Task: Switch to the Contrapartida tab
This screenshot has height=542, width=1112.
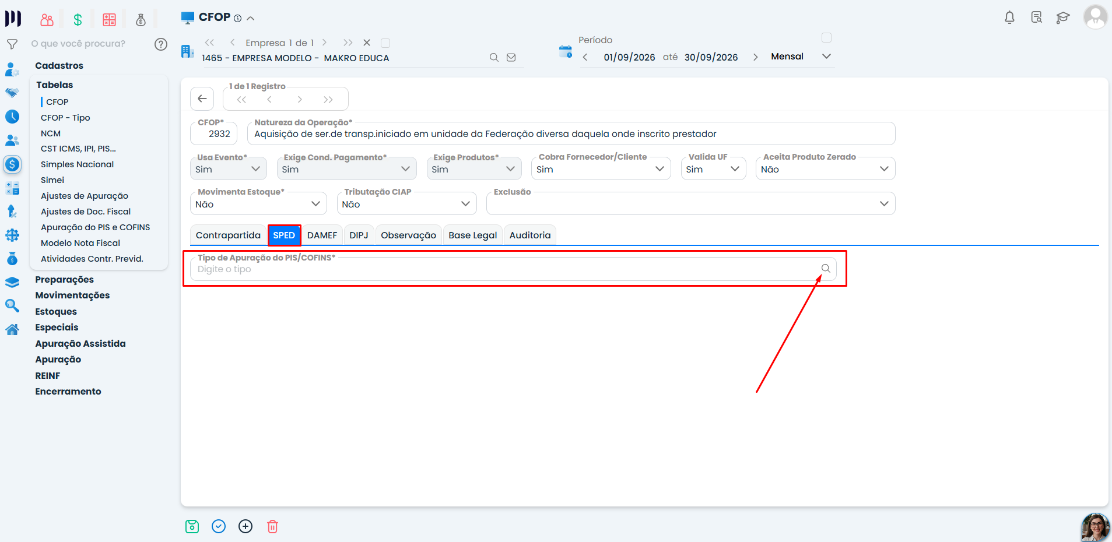Action: (228, 235)
